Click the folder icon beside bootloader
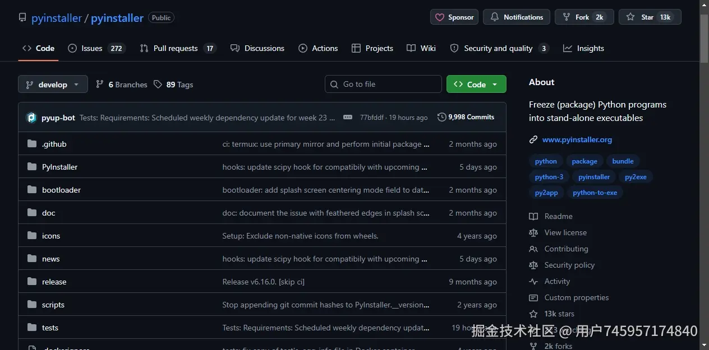The height and width of the screenshot is (350, 709). pyautogui.click(x=32, y=190)
